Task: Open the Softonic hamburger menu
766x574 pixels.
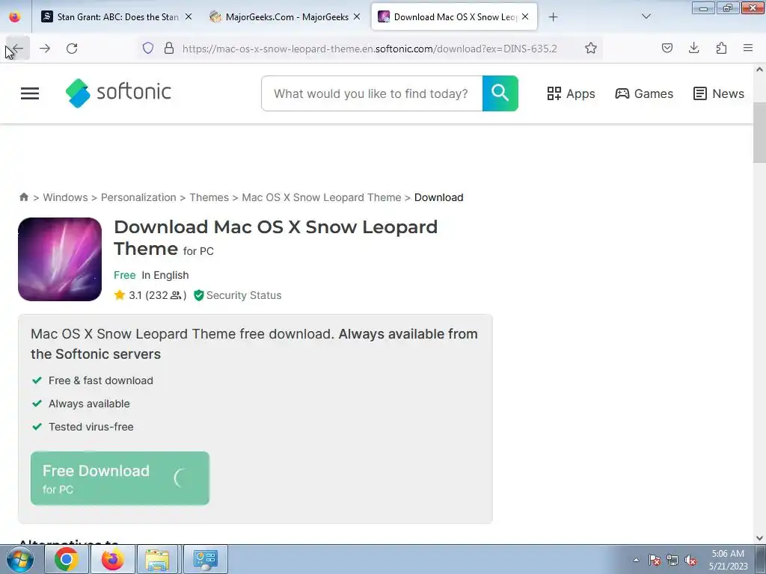Action: click(x=30, y=93)
